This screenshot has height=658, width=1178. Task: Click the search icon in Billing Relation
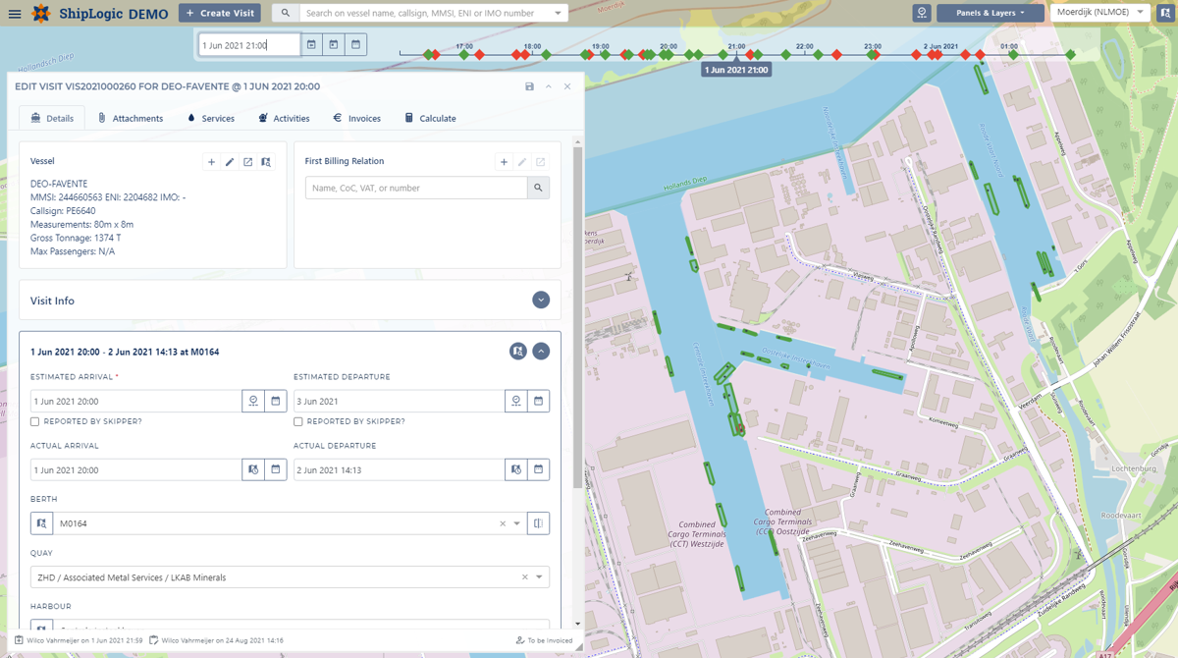[x=538, y=188]
